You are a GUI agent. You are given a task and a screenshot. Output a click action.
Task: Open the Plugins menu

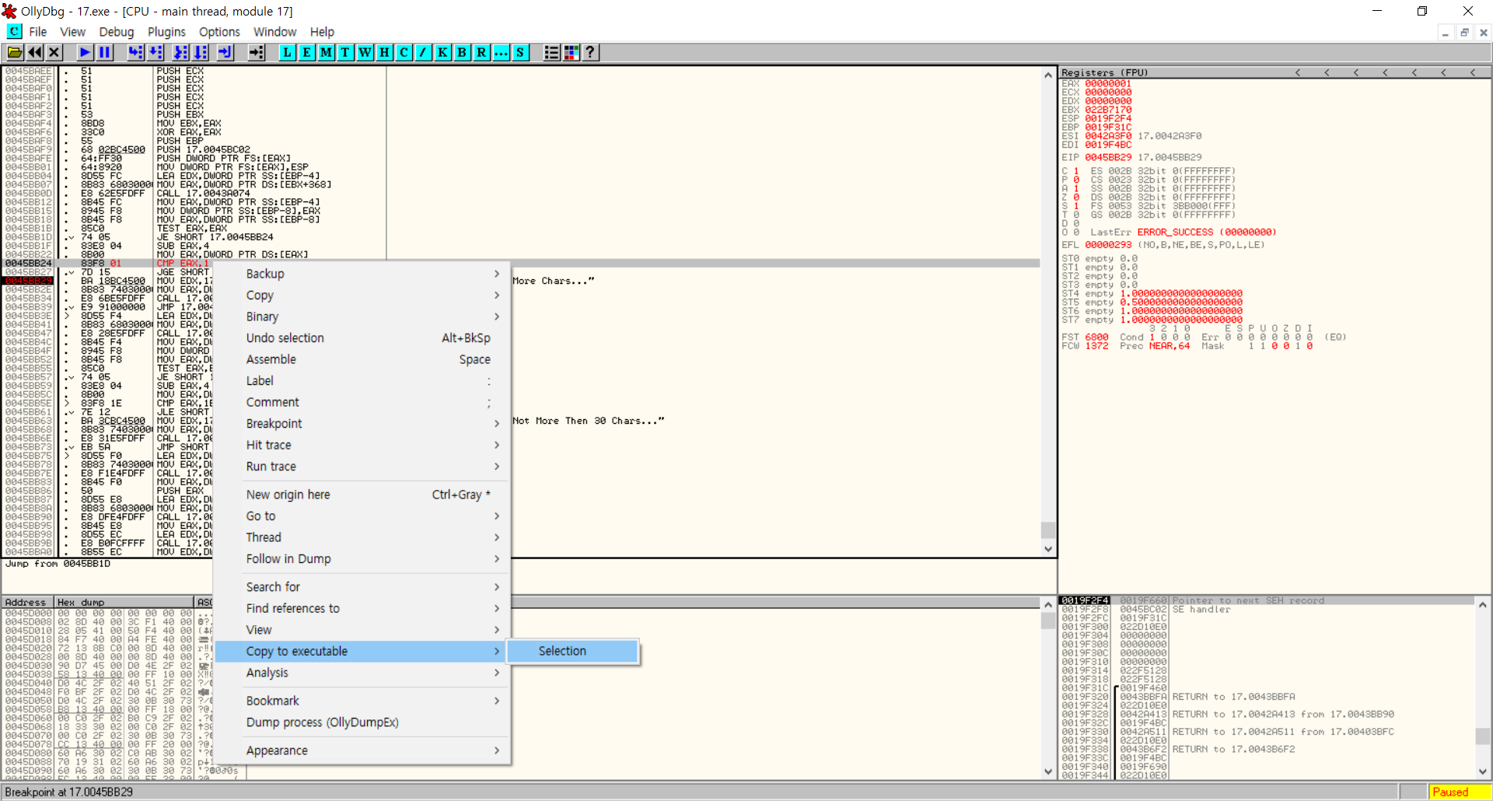(166, 32)
